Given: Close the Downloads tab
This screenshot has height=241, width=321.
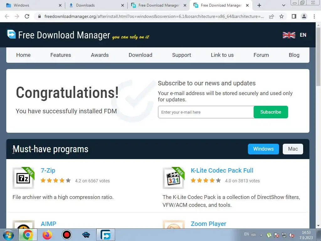Looking at the screenshot, I should (x=123, y=5).
